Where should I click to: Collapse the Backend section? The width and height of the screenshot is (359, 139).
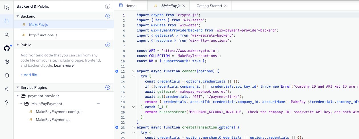[x=18, y=16]
